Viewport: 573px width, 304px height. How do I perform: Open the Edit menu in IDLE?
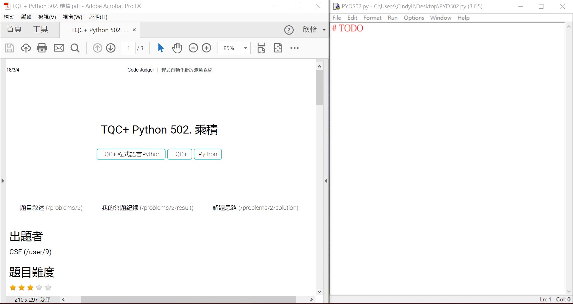[352, 18]
